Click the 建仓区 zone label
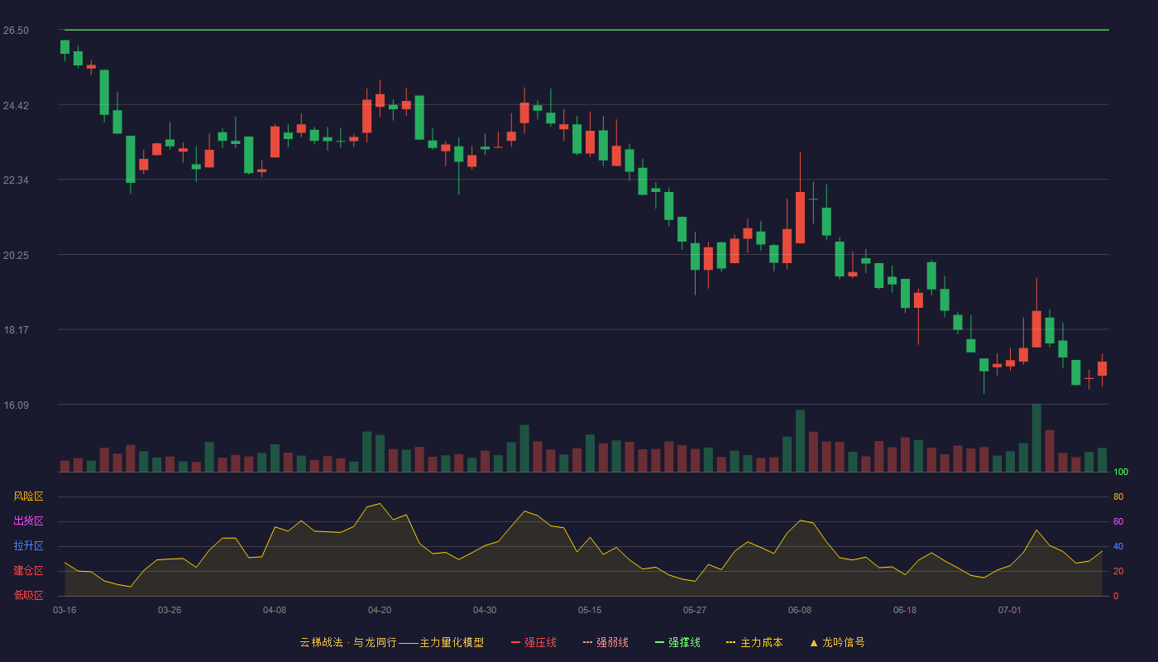 click(x=28, y=571)
